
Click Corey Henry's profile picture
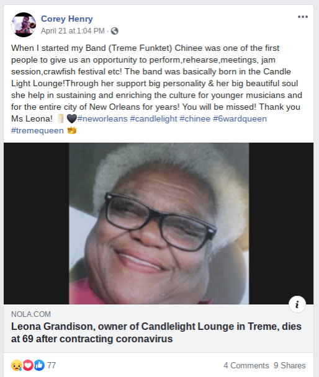24,25
